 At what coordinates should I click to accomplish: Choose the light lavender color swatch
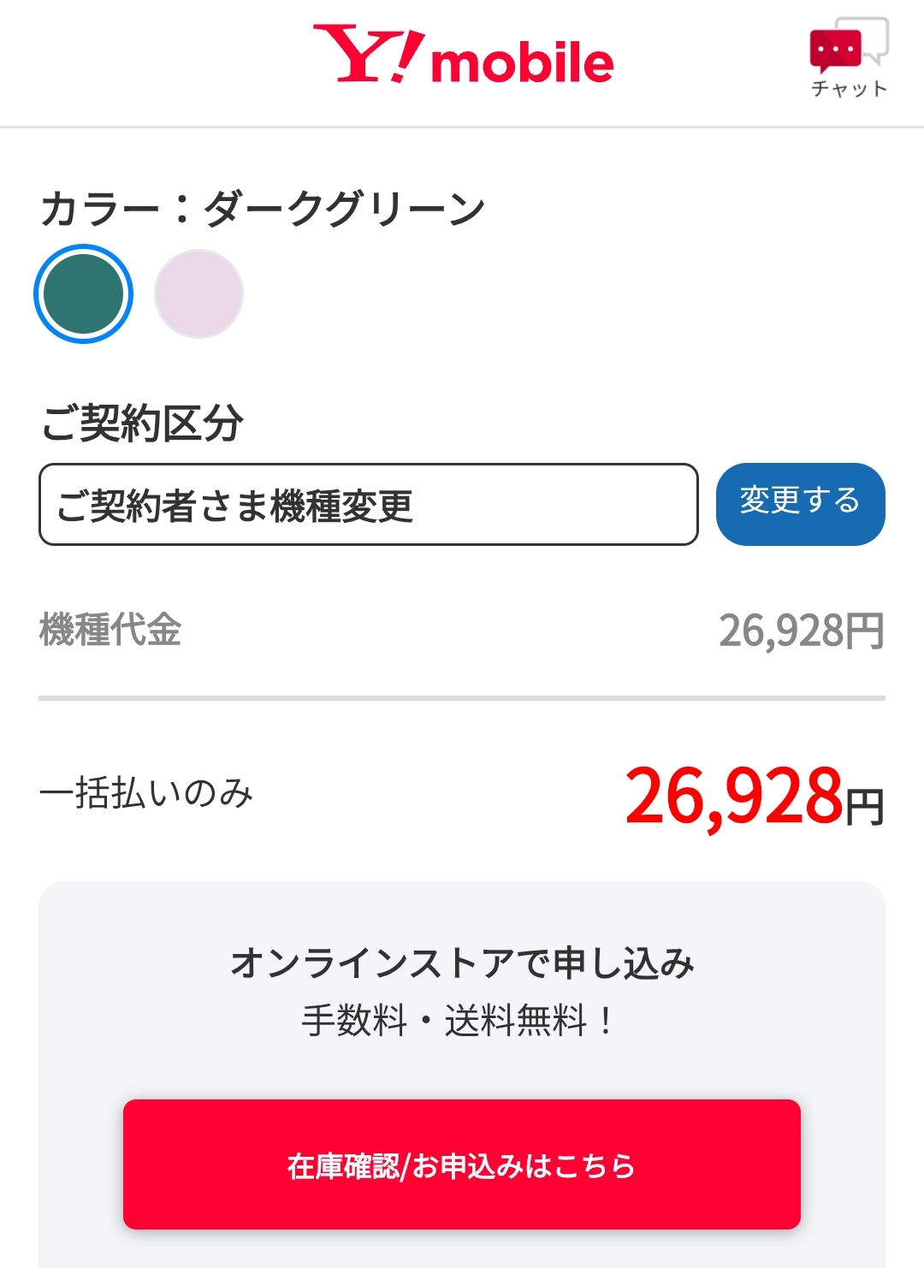(x=198, y=293)
